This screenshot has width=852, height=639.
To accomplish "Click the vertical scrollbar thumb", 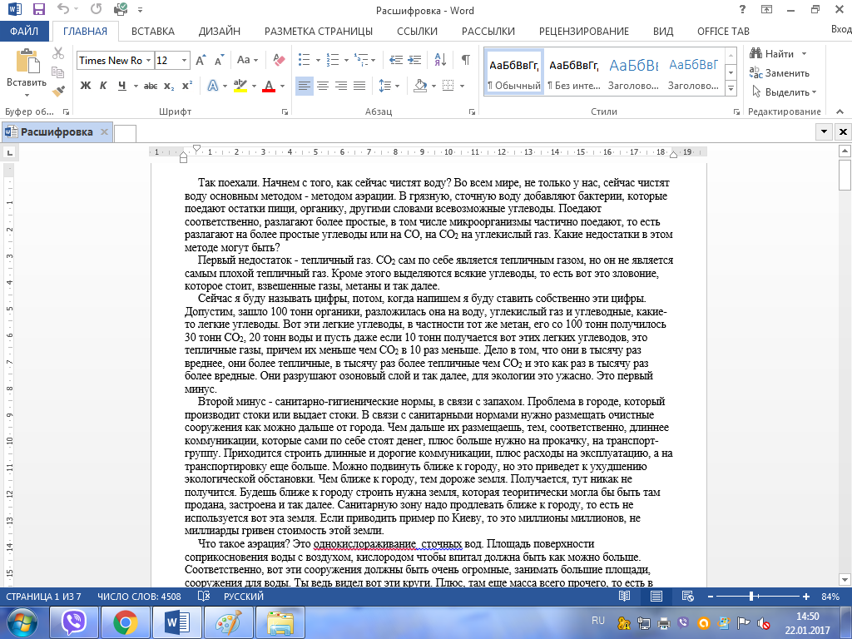I will click(x=845, y=175).
